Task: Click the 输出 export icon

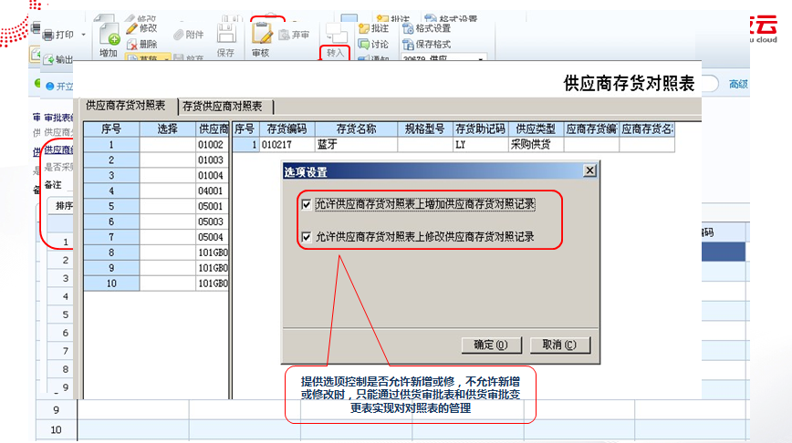Action: (48, 59)
